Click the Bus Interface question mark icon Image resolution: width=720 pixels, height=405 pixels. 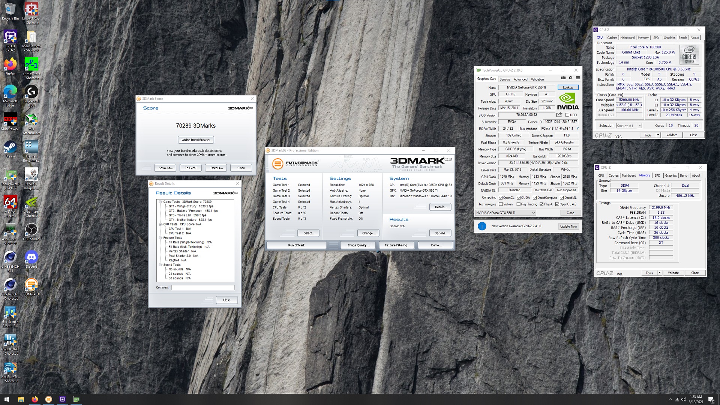(577, 129)
